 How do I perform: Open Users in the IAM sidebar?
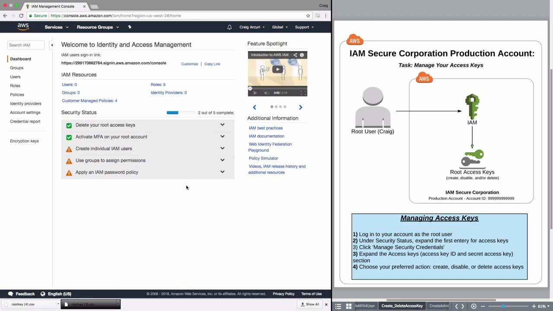(x=15, y=77)
